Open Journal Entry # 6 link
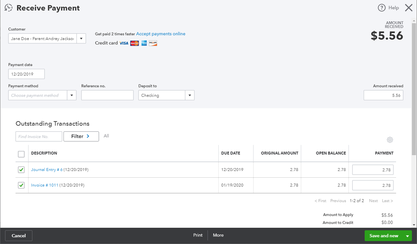 [x=47, y=170]
